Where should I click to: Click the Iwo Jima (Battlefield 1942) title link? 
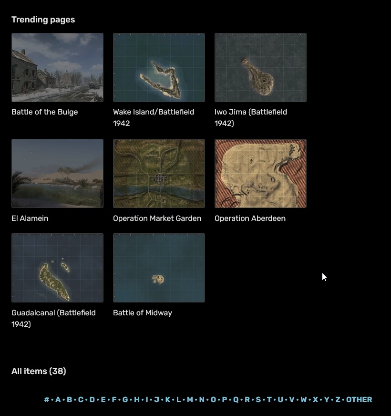(251, 117)
